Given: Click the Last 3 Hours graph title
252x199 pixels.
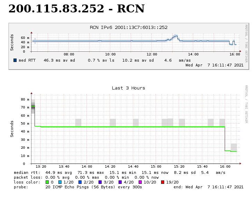Looking at the screenshot, I should [128, 88].
